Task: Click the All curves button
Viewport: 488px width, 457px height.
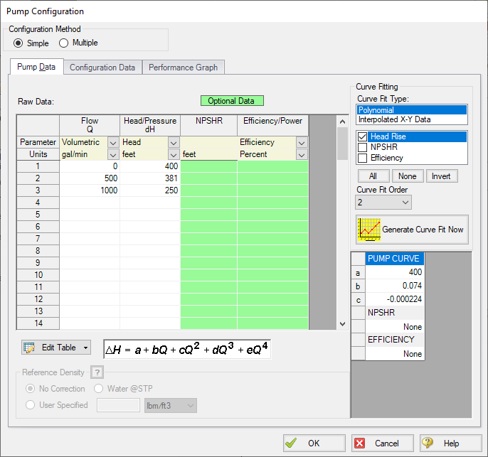Action: tap(372, 176)
